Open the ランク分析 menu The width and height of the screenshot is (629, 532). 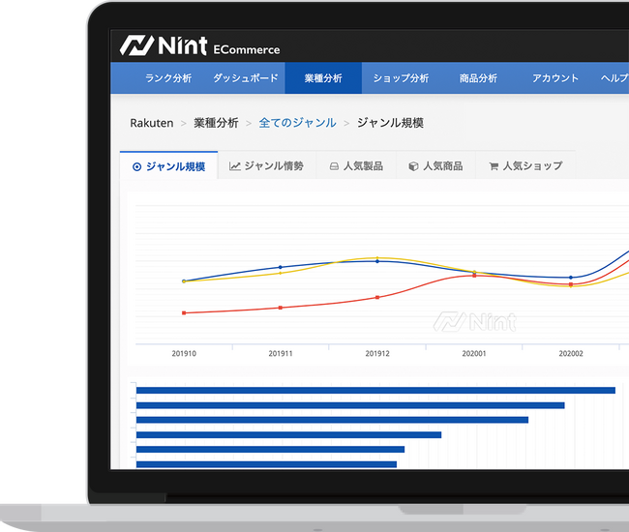(168, 78)
